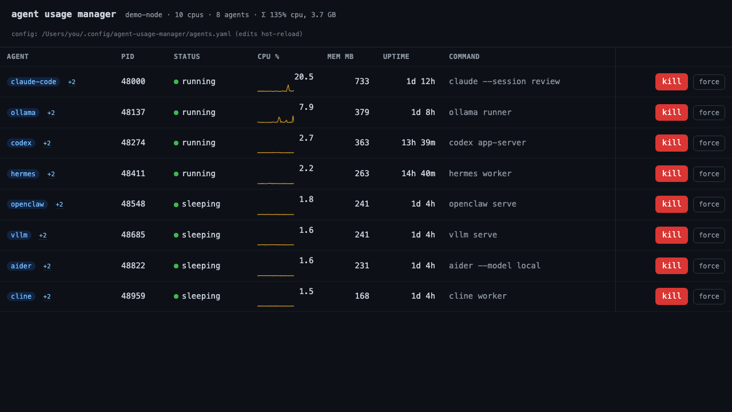Force kill the claude-code agent
732x412 pixels.
pos(709,82)
